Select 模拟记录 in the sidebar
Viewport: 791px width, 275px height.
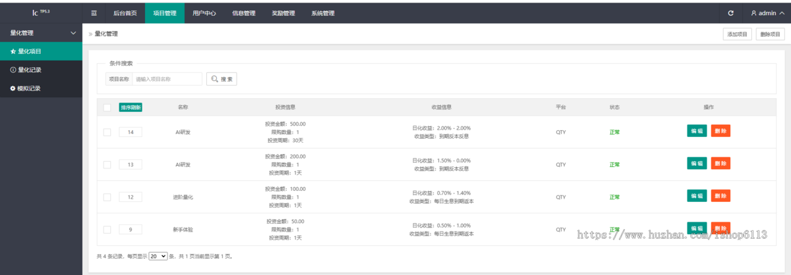tap(41, 88)
